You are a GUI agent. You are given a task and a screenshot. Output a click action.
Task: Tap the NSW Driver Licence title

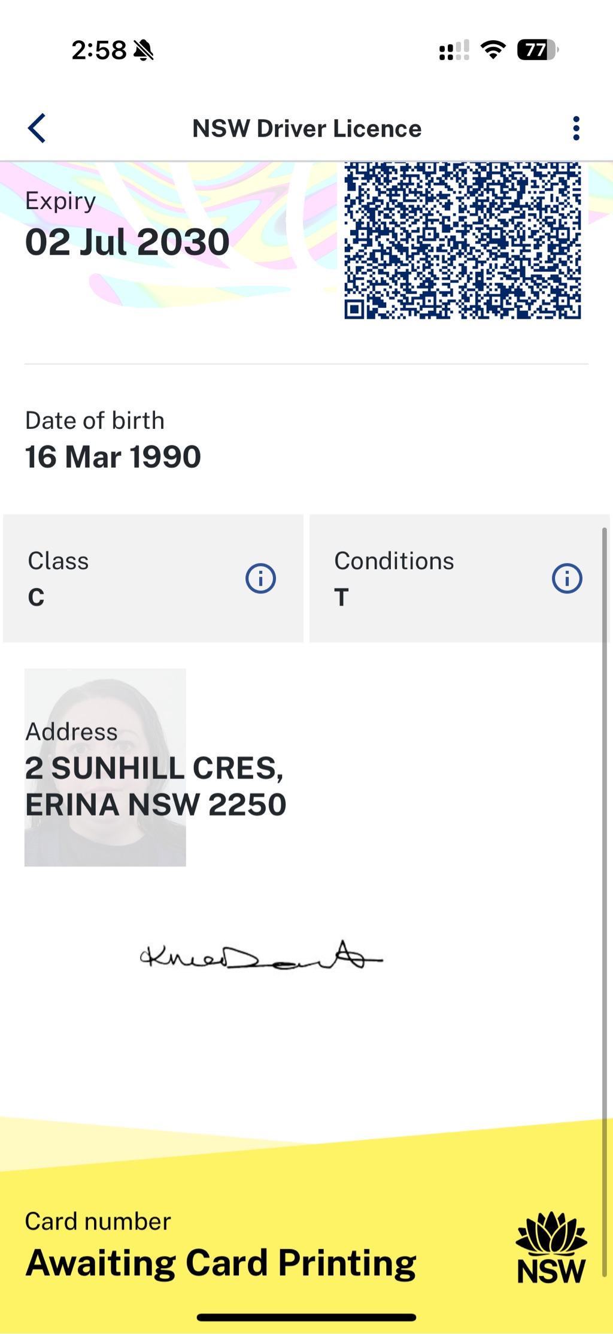306,129
